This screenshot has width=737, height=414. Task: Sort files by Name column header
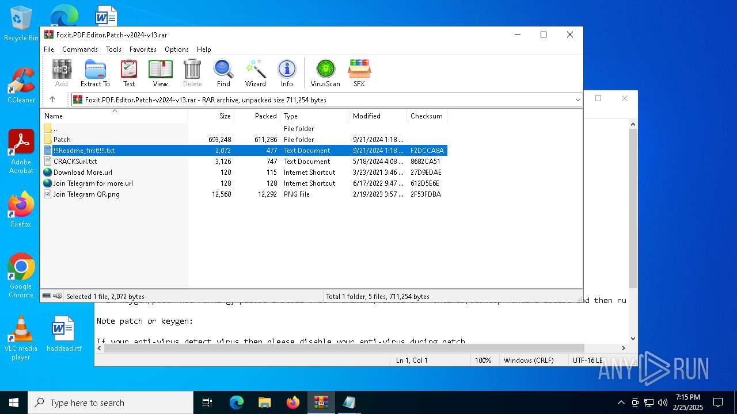(x=114, y=116)
